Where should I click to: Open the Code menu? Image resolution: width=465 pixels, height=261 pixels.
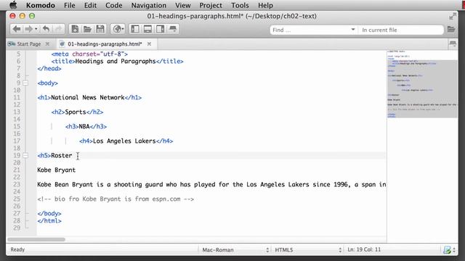point(114,5)
